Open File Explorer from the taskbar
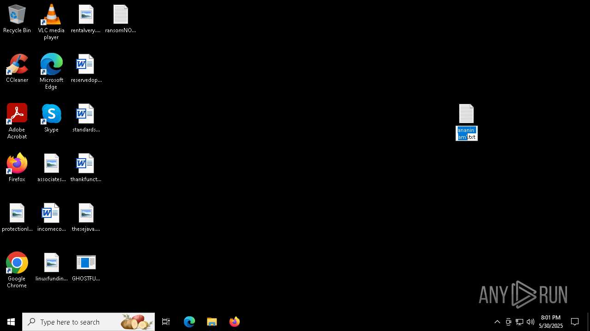 212,322
